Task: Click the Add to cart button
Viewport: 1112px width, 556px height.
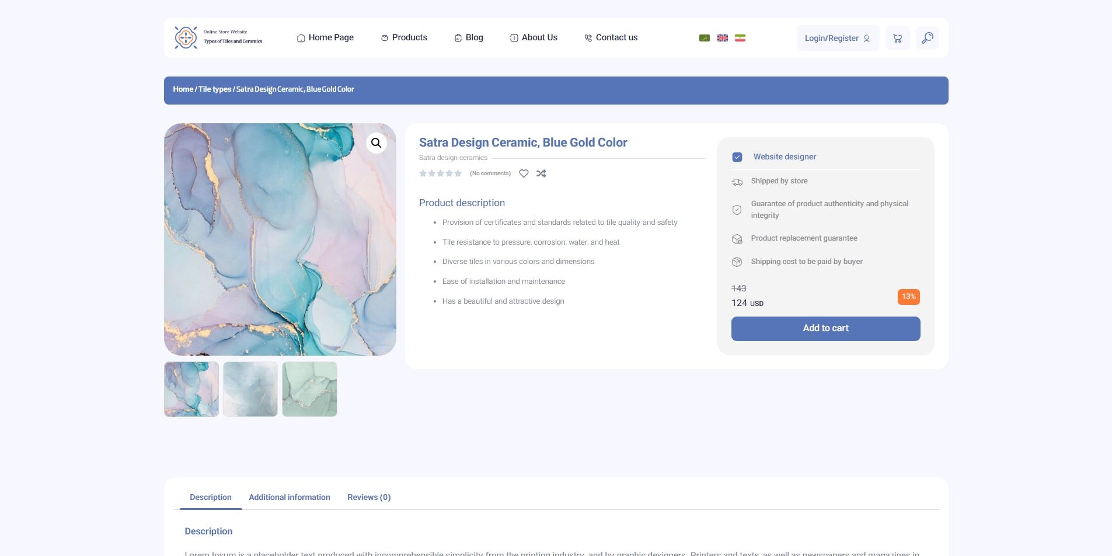Action: (x=825, y=328)
